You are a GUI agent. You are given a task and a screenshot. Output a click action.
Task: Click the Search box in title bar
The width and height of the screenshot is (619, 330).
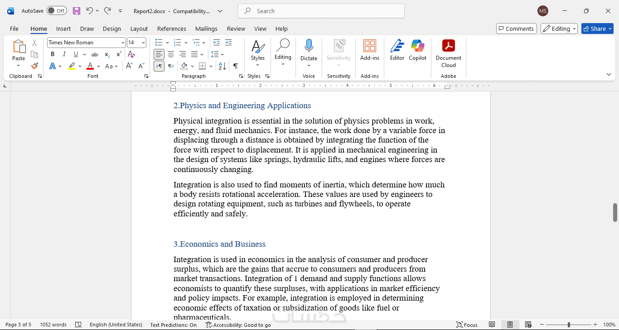click(x=321, y=11)
